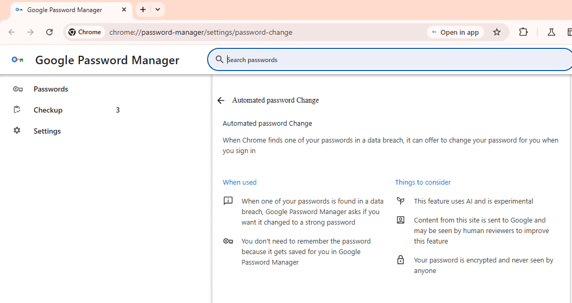Click the magnifier icon in search box
The image size is (572, 303).
tap(219, 59)
